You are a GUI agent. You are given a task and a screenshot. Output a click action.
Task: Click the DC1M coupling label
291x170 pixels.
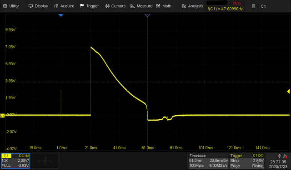pos(24,156)
